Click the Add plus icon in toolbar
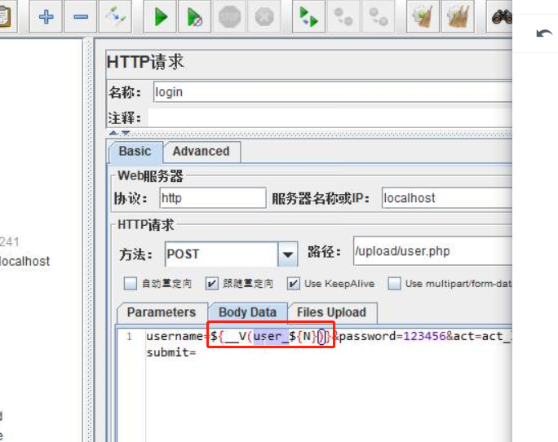 tap(46, 16)
